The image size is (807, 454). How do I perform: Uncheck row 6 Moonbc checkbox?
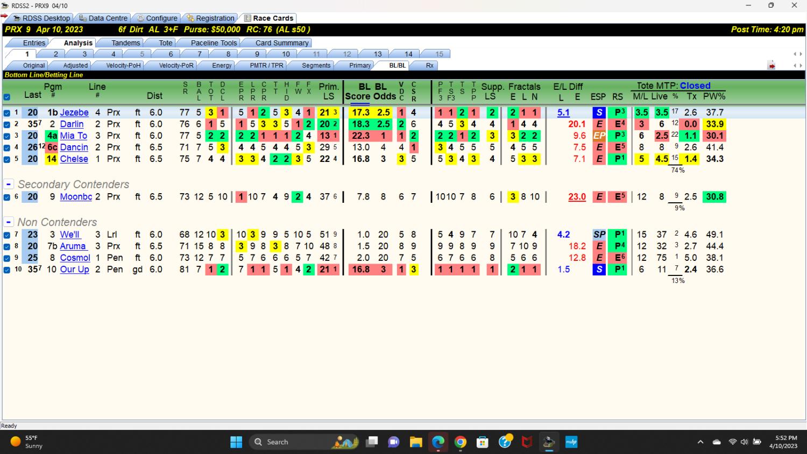pyautogui.click(x=7, y=197)
